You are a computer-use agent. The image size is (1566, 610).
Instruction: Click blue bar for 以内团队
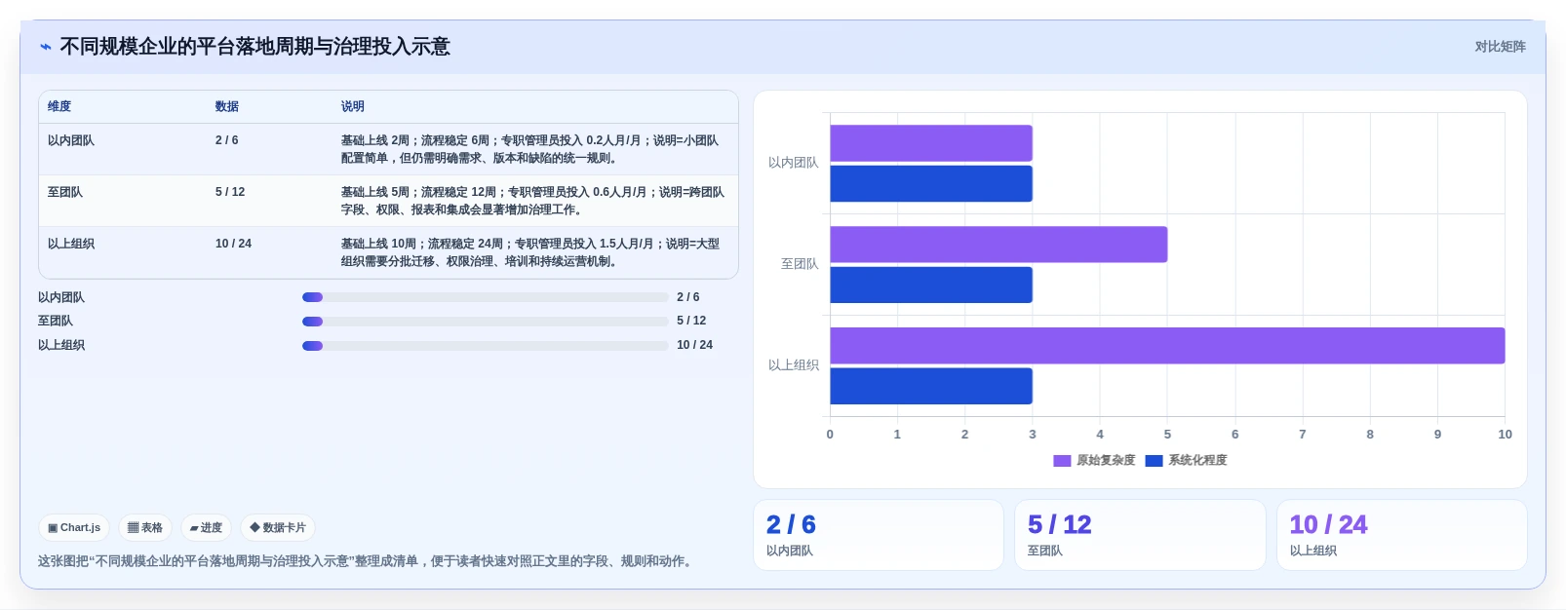(x=931, y=184)
